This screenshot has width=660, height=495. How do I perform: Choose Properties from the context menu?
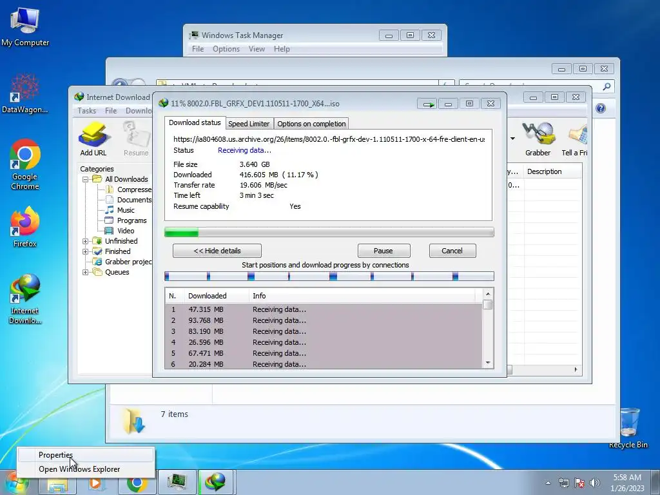pyautogui.click(x=86, y=455)
